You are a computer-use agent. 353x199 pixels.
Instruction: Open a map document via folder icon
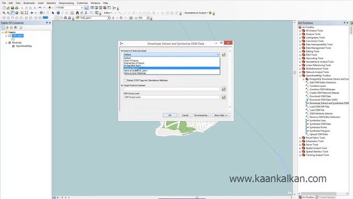coord(8,8)
